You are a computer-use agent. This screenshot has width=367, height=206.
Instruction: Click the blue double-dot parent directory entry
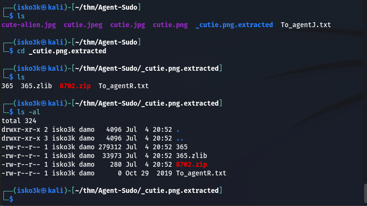(180, 138)
